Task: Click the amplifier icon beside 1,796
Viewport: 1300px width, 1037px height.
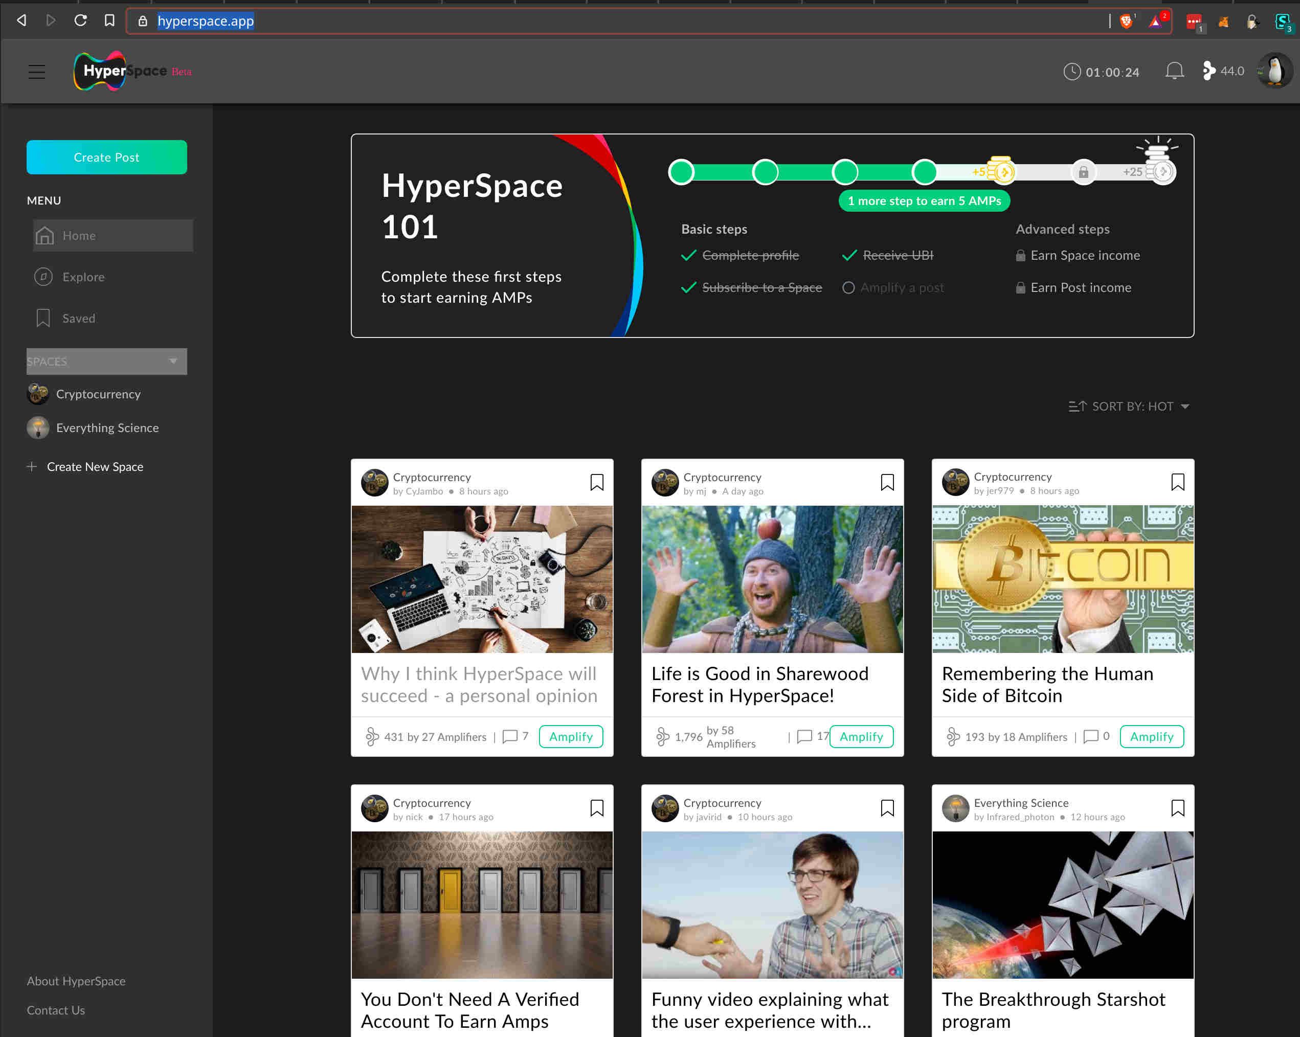Action: click(662, 737)
